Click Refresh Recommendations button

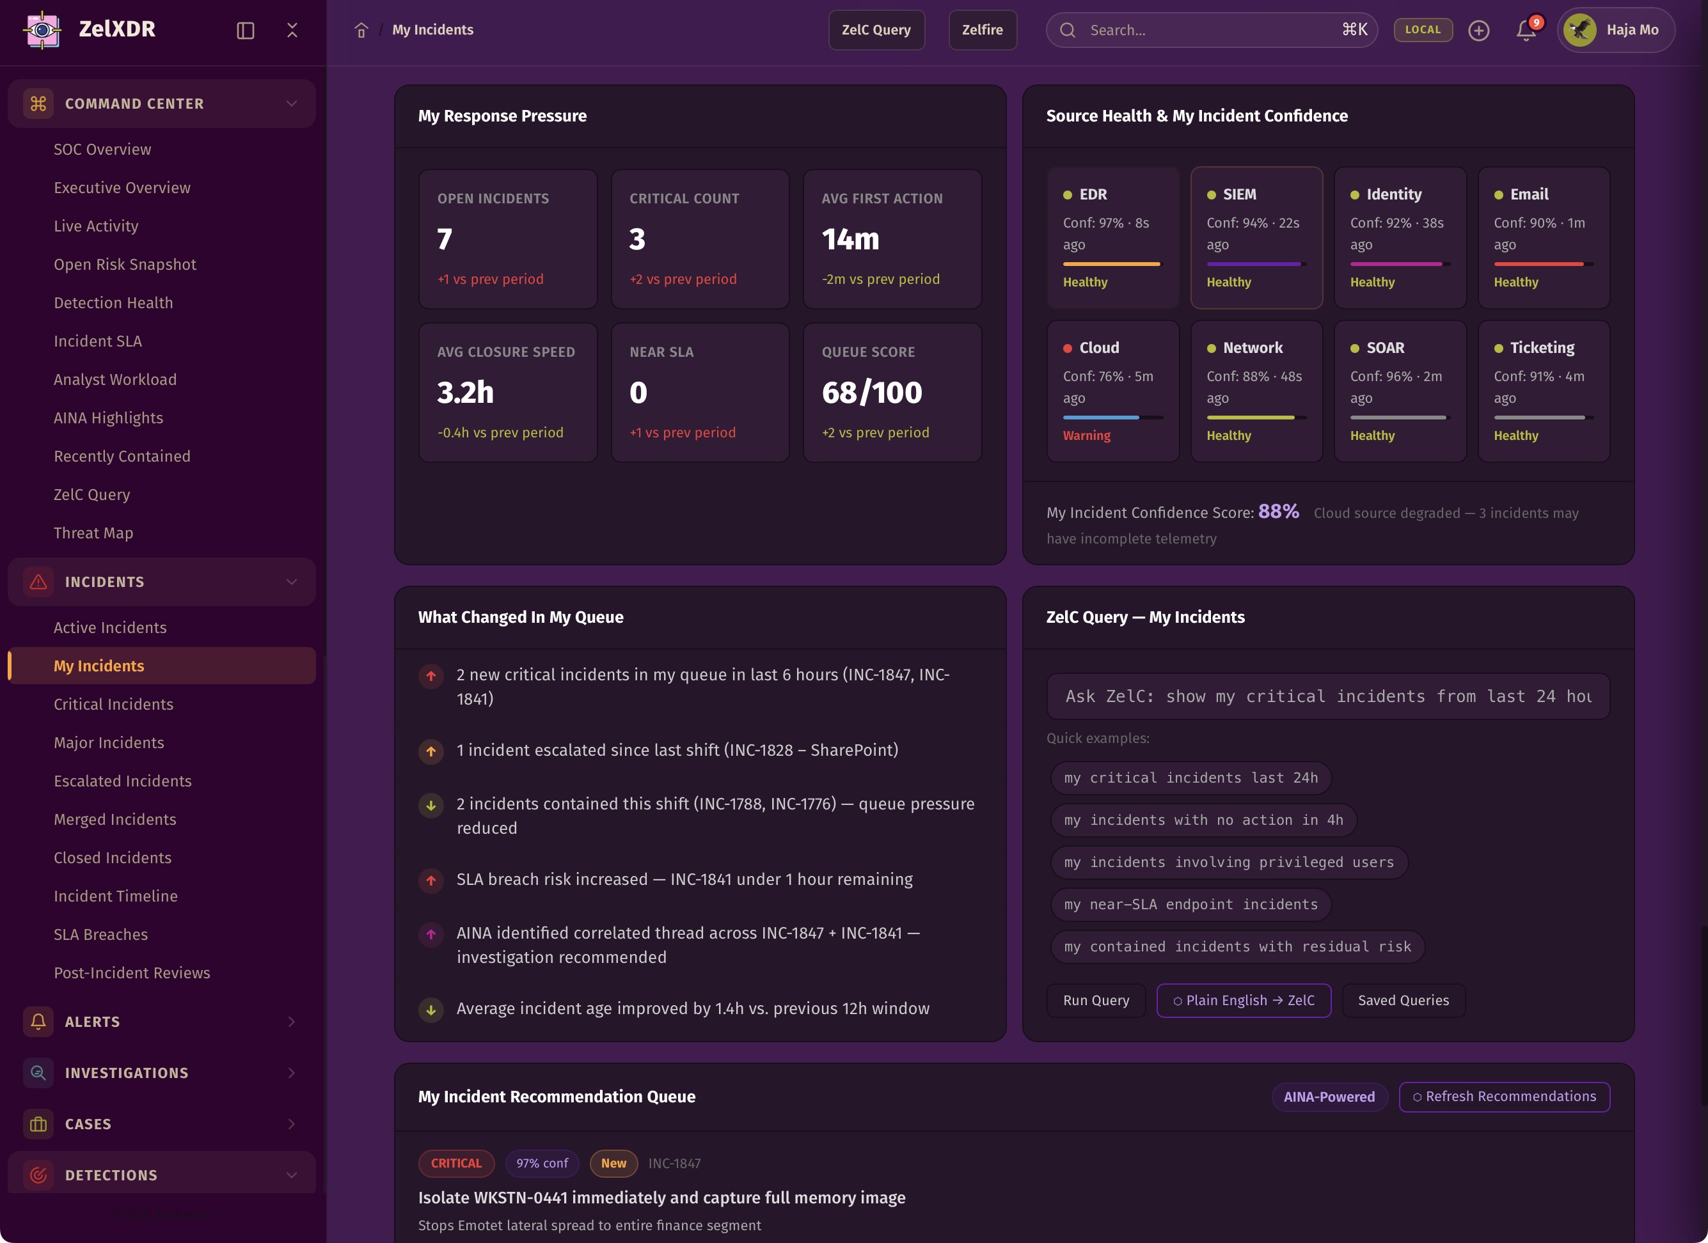tap(1504, 1097)
